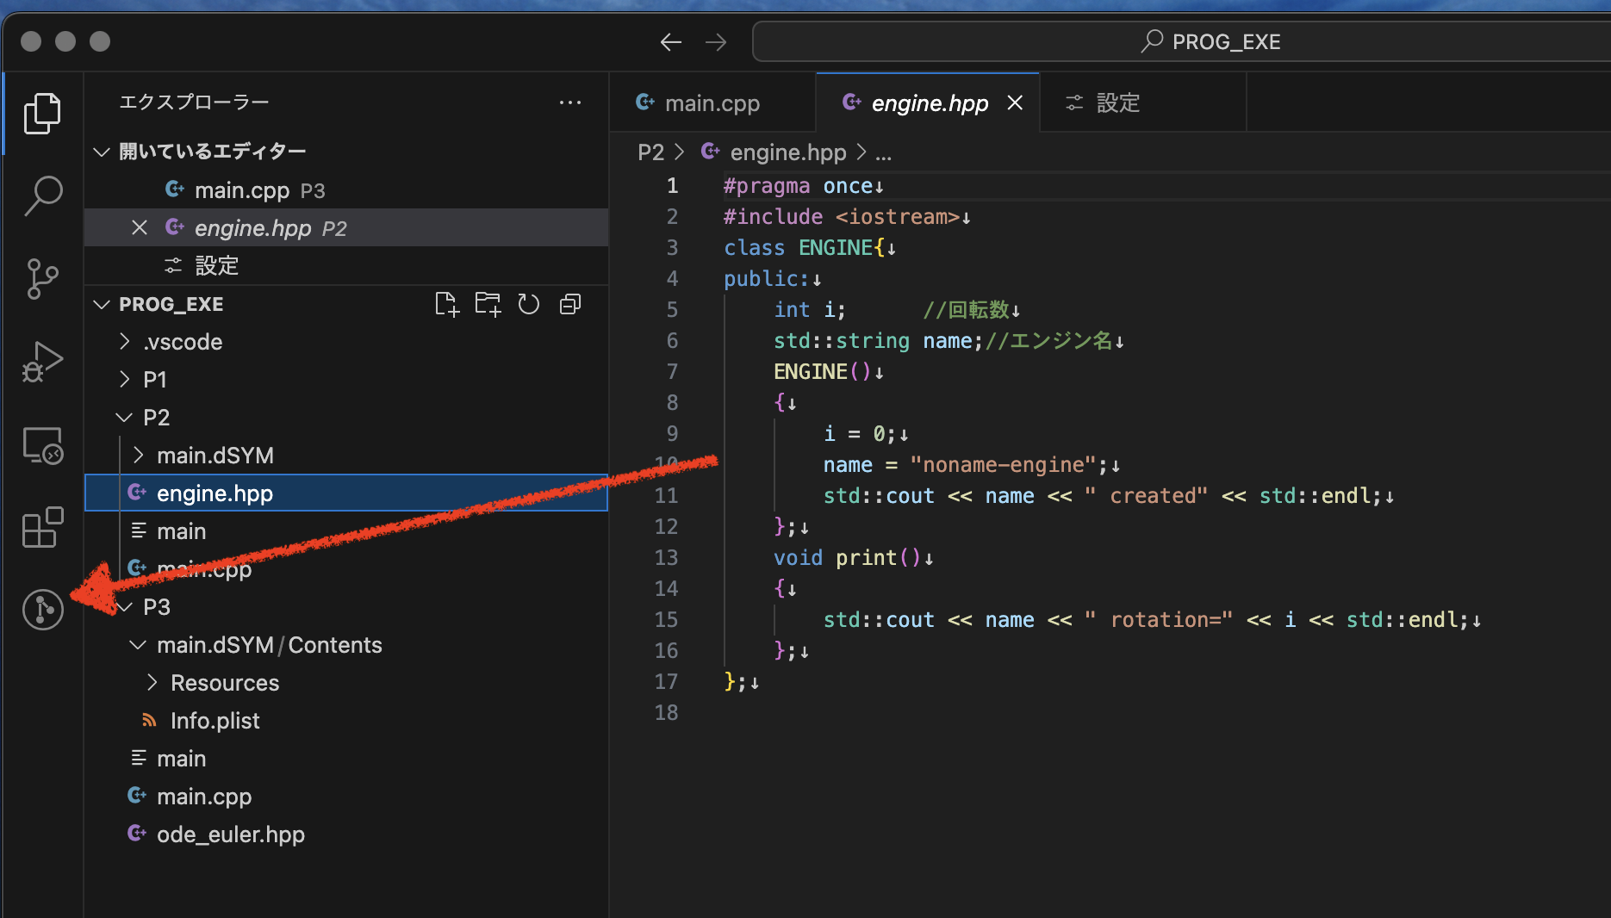Open main.cpp in P3 folder
This screenshot has height=918, width=1611.
[x=346, y=796]
